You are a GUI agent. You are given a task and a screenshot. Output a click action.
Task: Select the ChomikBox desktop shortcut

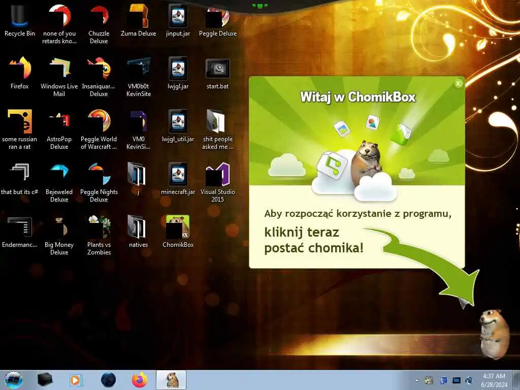click(x=178, y=232)
